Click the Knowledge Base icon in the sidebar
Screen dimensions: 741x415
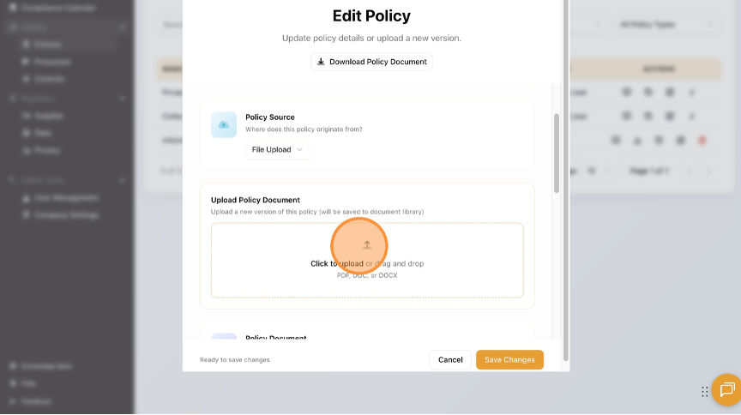12,366
